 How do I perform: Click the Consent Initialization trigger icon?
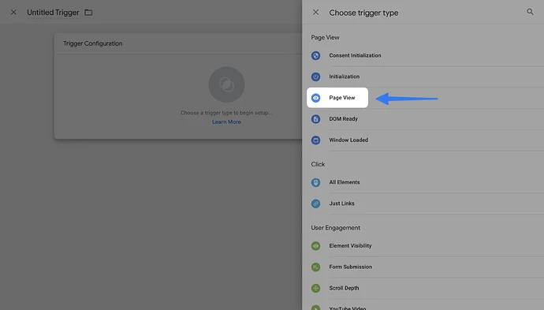click(315, 55)
